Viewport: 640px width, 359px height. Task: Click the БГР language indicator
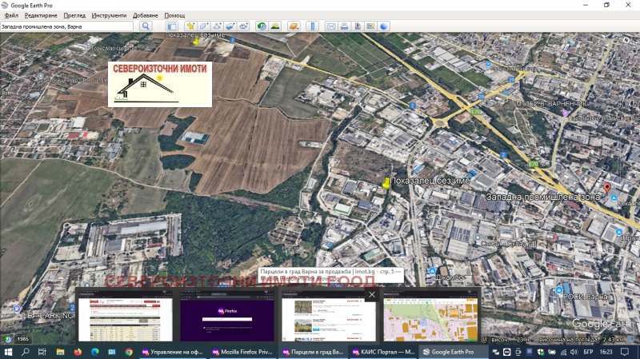pos(588,352)
